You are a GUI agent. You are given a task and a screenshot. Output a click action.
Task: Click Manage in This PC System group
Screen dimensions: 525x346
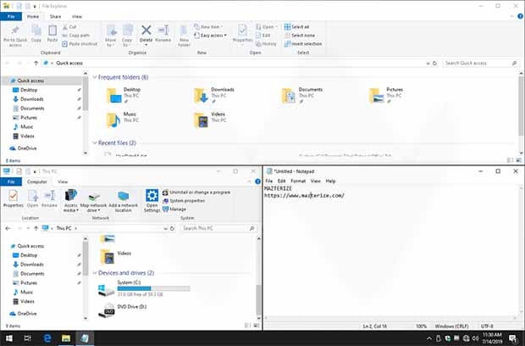(174, 209)
